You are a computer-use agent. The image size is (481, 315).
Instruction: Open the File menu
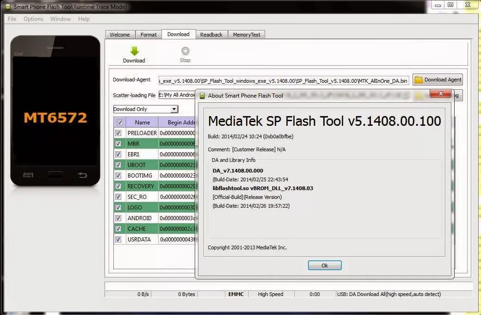click(x=12, y=19)
